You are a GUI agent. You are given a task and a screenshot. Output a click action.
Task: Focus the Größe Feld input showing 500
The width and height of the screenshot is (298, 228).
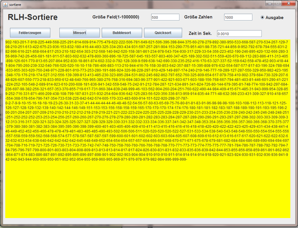[165, 17]
